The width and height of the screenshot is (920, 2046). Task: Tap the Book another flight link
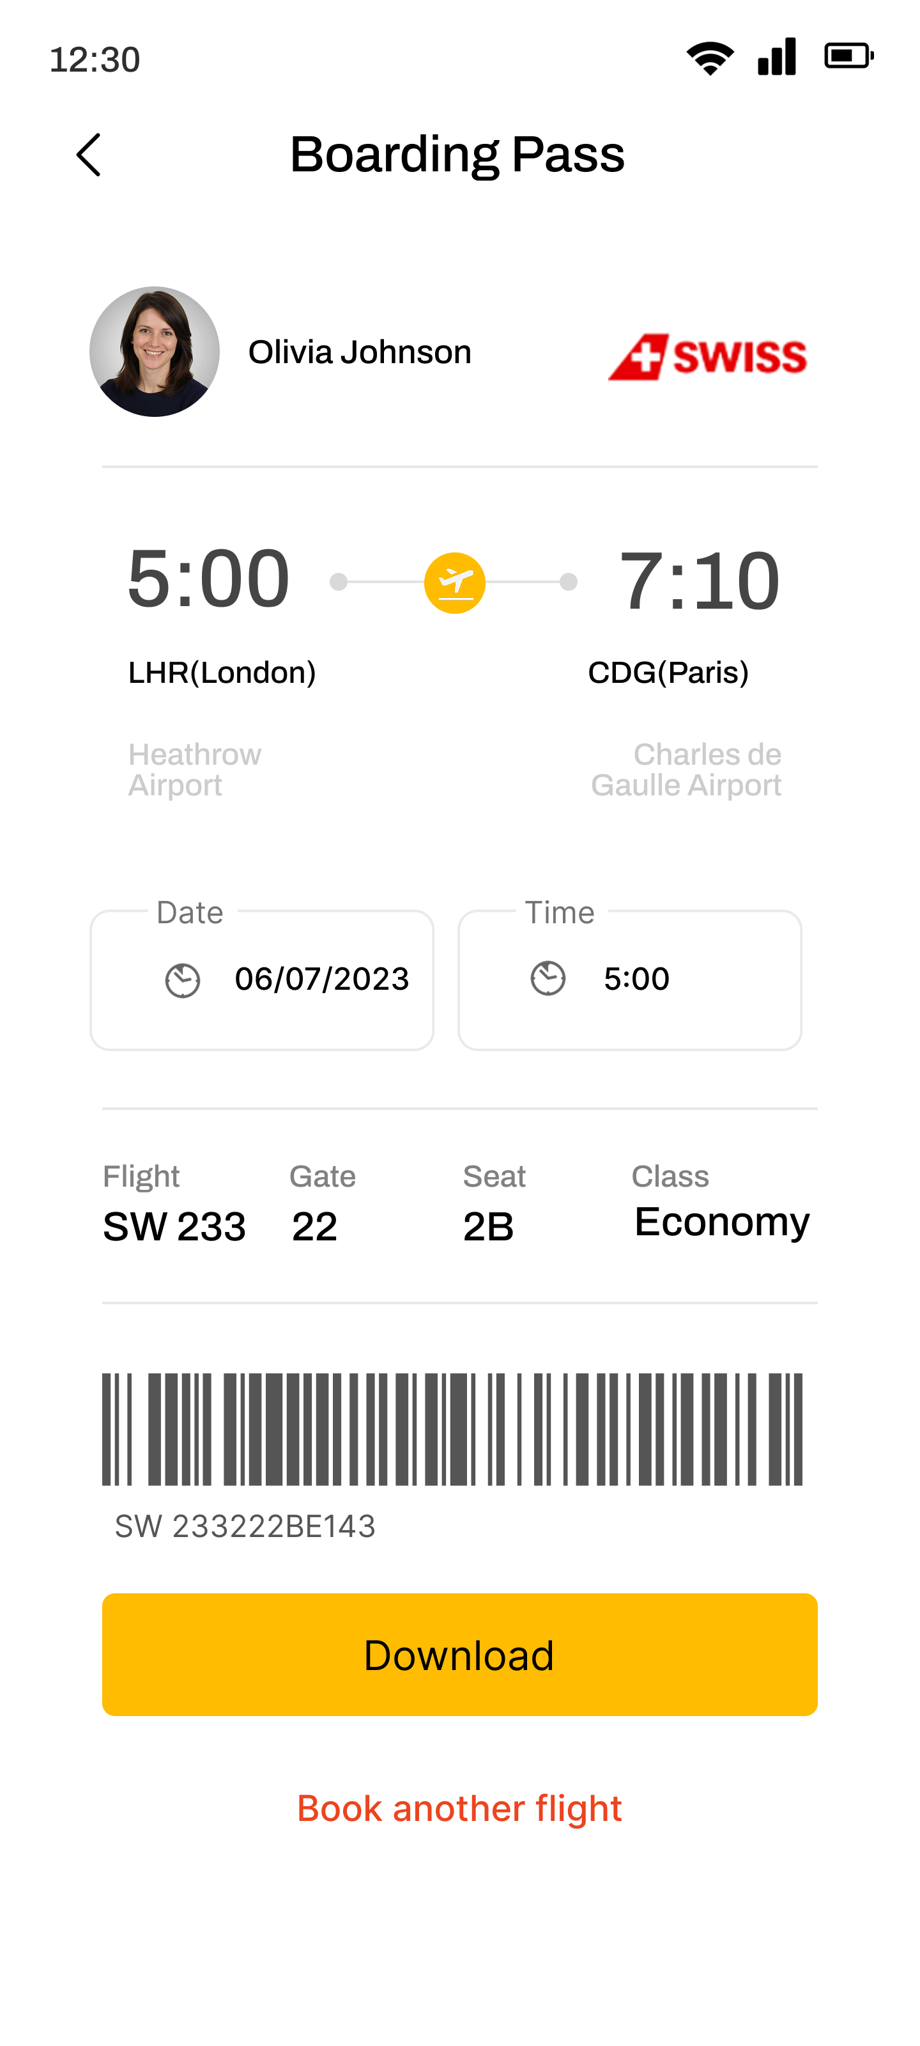[x=459, y=1809]
